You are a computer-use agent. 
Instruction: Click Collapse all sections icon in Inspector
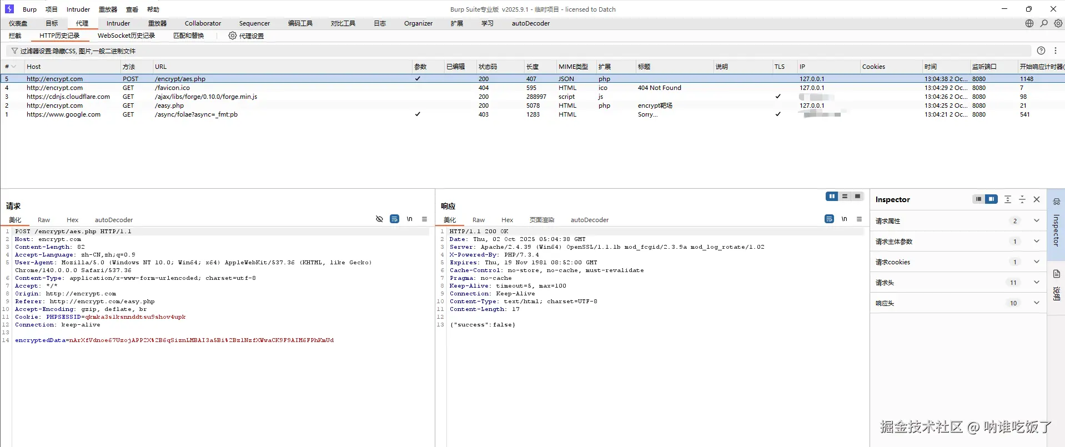pos(1022,199)
